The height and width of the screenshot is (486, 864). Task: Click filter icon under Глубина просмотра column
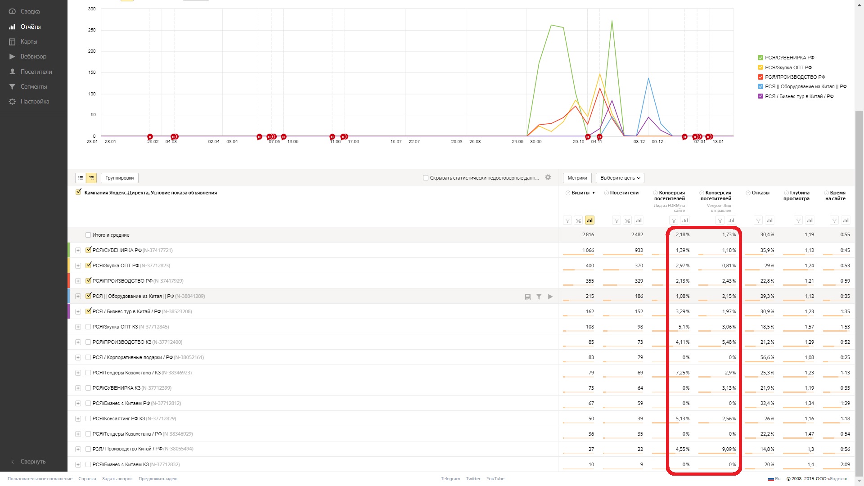point(798,220)
